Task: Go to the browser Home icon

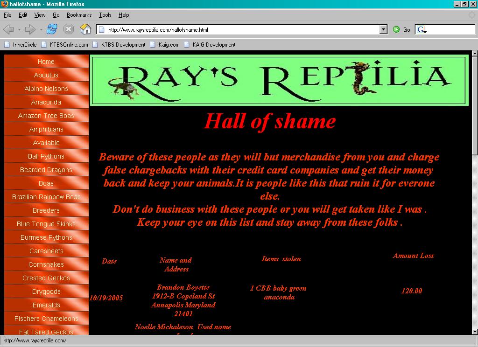Action: (86, 29)
